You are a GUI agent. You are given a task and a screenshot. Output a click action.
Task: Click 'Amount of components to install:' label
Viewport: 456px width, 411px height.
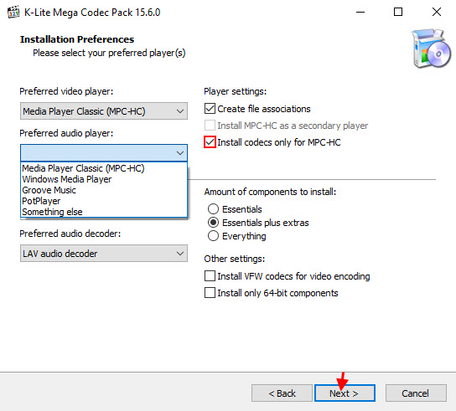click(x=270, y=192)
